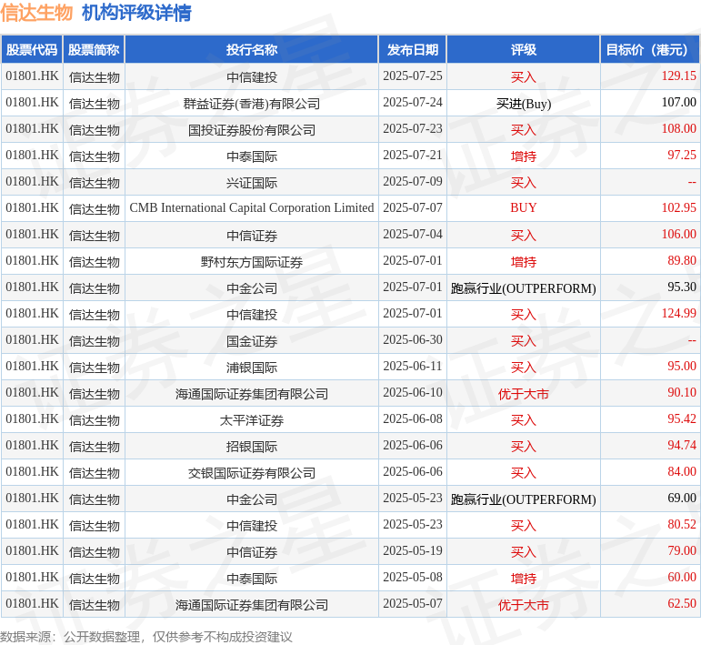Click 增持 rating in 野村东方国际证券 row
Viewport: 701px width, 645px height.
point(524,262)
